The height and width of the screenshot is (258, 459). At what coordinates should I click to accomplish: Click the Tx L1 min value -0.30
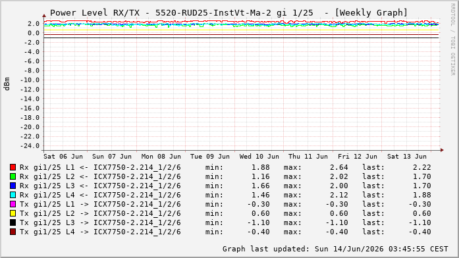(259, 205)
